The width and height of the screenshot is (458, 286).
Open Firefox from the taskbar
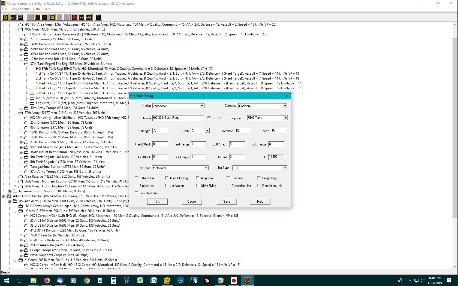[x=47, y=280]
